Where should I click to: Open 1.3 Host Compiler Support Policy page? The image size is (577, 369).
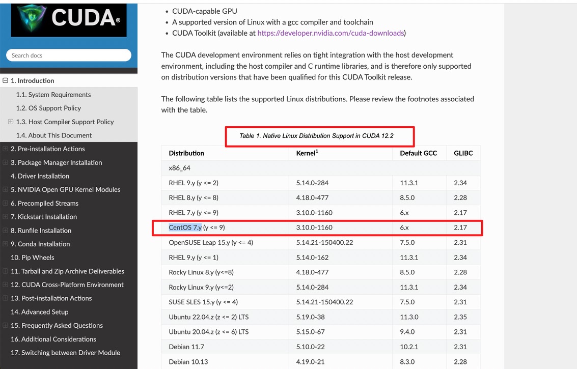tap(65, 122)
